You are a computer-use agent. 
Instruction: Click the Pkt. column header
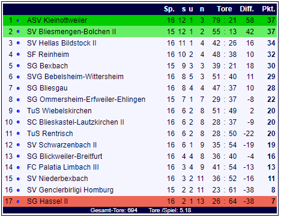tap(268, 9)
